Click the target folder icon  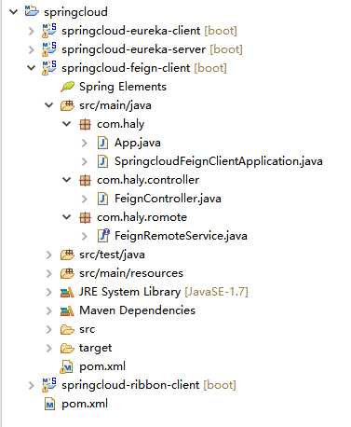67,348
